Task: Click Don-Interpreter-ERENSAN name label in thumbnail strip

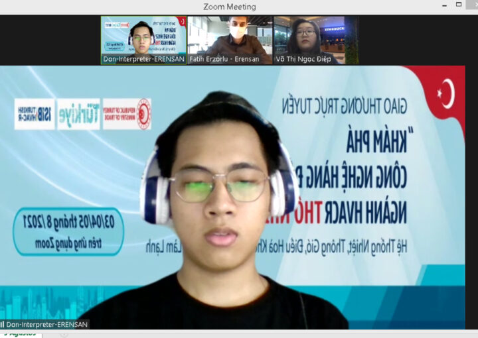Action: (x=140, y=59)
